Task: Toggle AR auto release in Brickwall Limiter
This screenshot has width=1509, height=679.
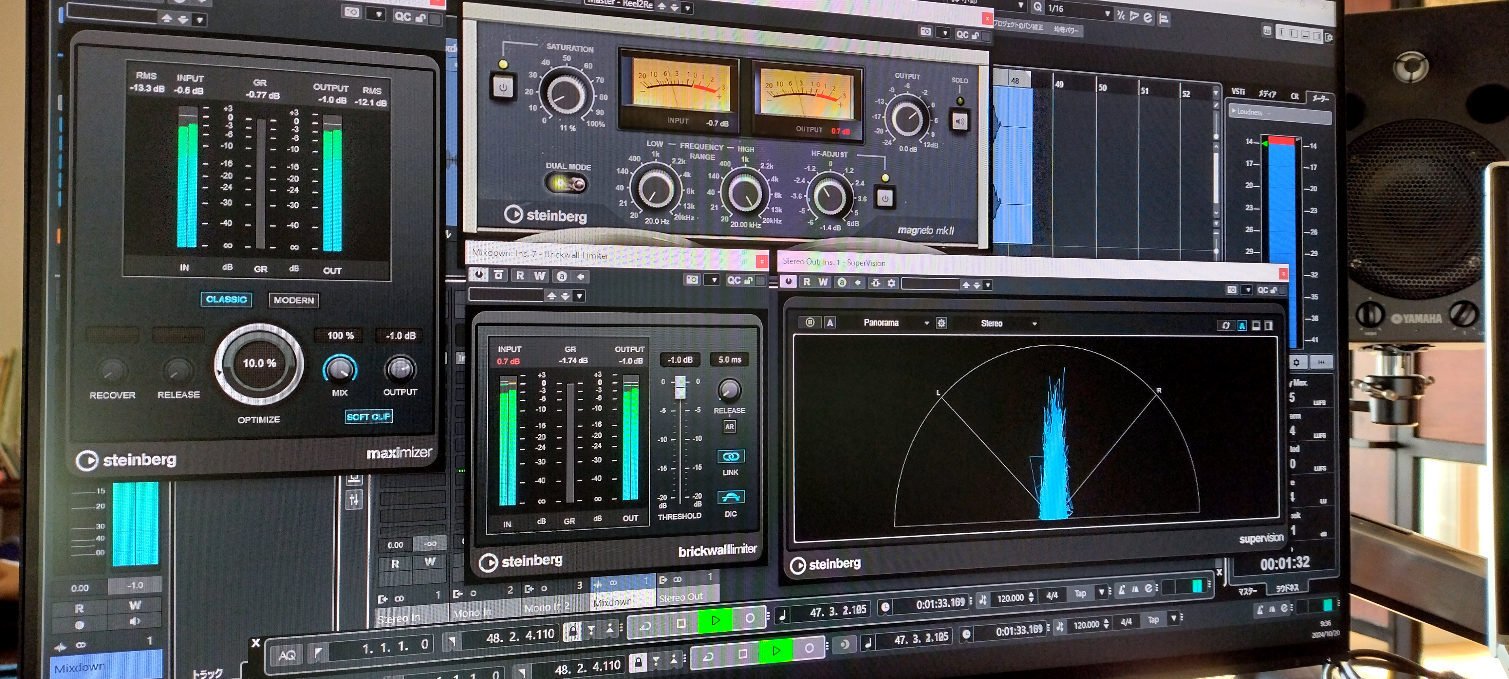Action: pos(729,427)
